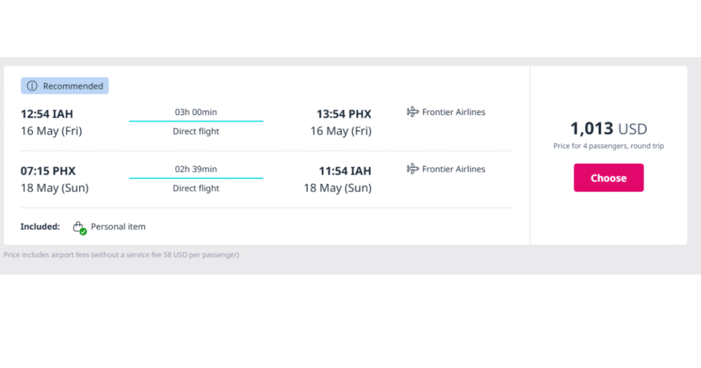
Task: Click the personal item bag icon
Action: coord(78,226)
